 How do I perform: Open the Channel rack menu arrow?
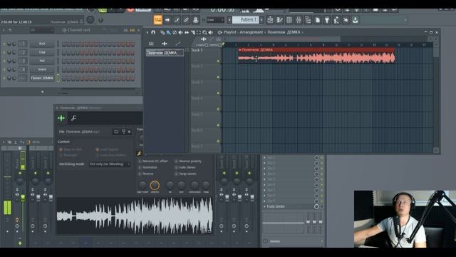(4, 30)
